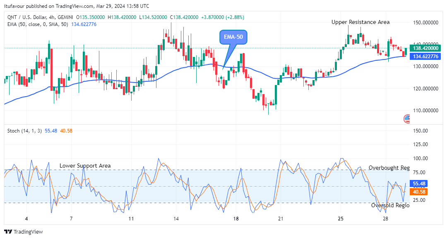The height and width of the screenshot is (239, 447).
Task: Click the blue EMA price label 134.622776
Action: 425,56
